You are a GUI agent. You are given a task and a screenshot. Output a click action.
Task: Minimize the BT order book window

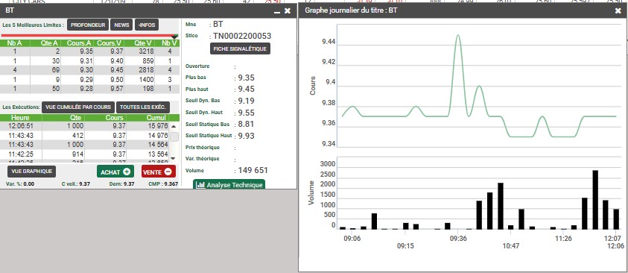pyautogui.click(x=277, y=12)
